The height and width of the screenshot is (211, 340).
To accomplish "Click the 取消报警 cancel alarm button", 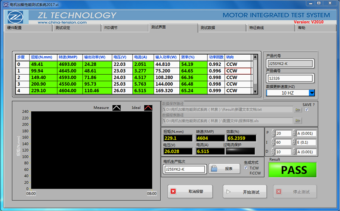I will pyautogui.click(x=190, y=192).
